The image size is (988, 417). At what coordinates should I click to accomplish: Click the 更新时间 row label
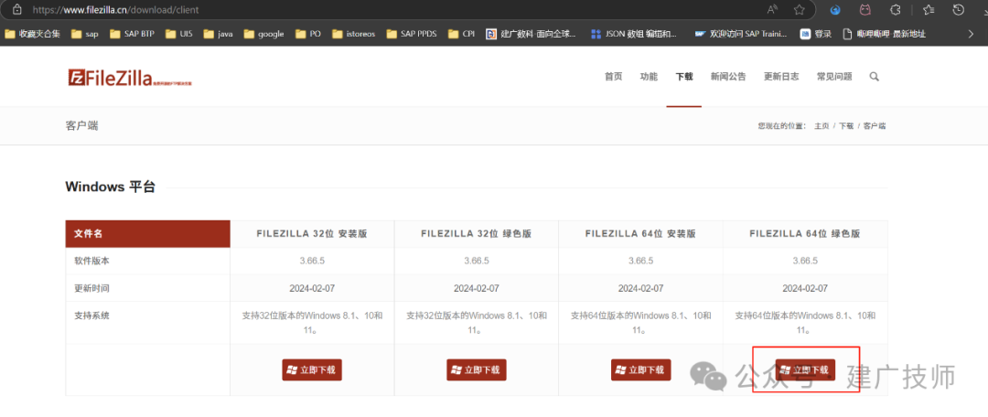click(91, 288)
